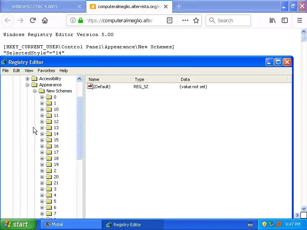Select registry key 7 in tree
The height and width of the screenshot is (230, 307).
[55, 214]
